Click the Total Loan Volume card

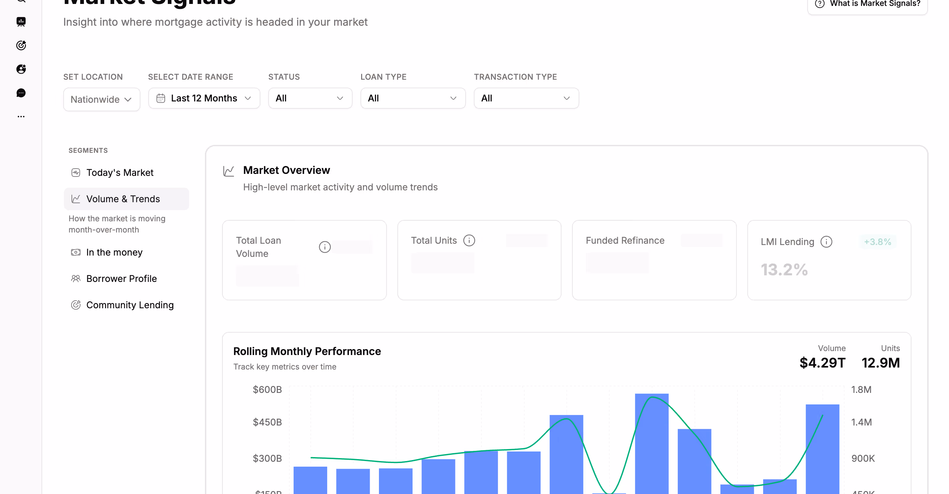304,260
